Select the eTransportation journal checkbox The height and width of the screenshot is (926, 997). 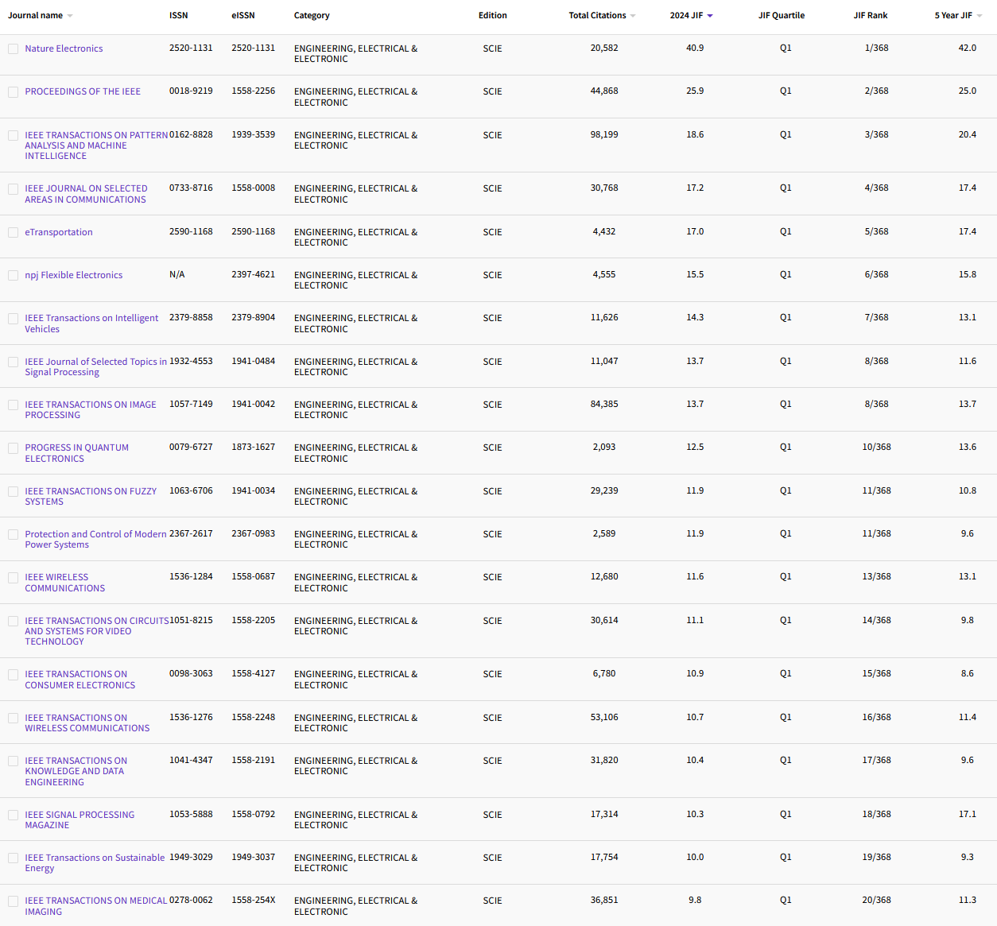(13, 232)
